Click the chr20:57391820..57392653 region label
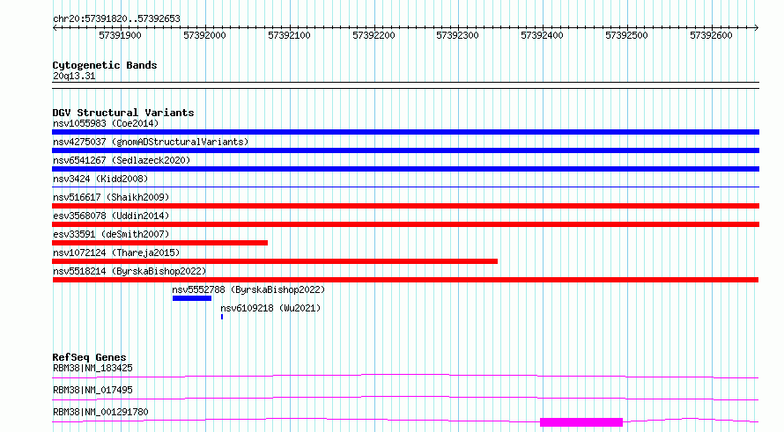The image size is (784, 432). (116, 18)
